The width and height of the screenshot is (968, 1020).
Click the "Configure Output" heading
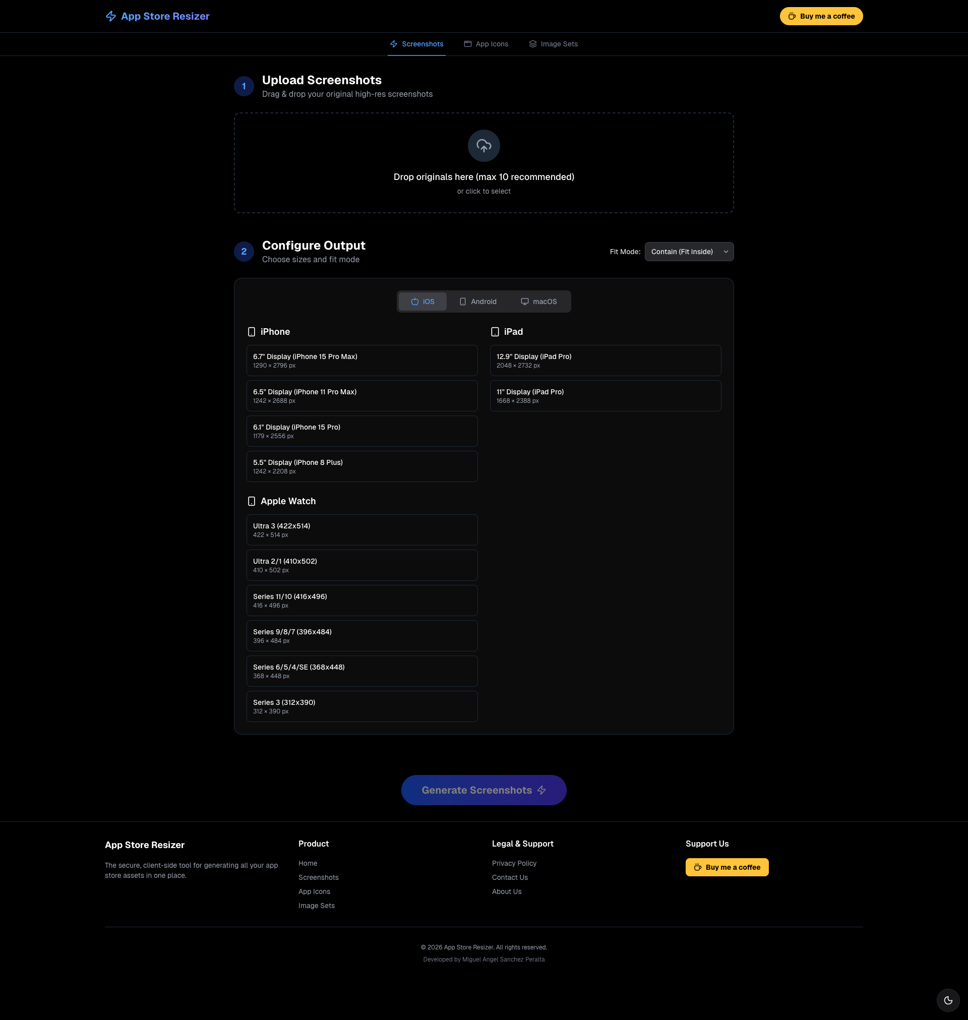(x=313, y=245)
